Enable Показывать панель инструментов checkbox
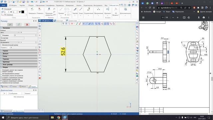 pos(1,76)
